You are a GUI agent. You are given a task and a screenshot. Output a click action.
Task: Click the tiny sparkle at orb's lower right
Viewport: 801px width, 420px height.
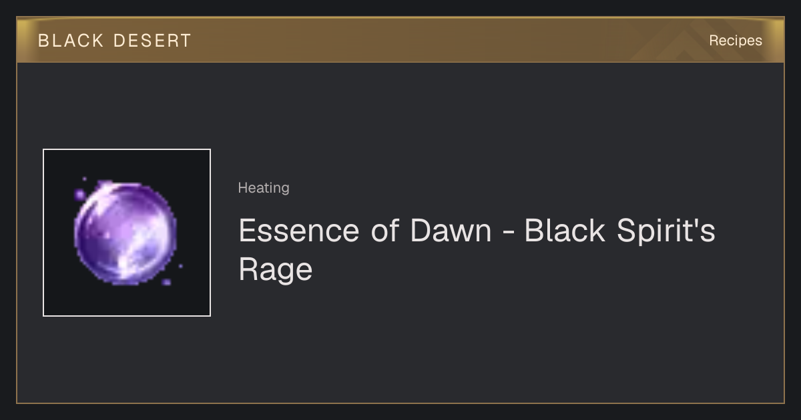click(181, 266)
